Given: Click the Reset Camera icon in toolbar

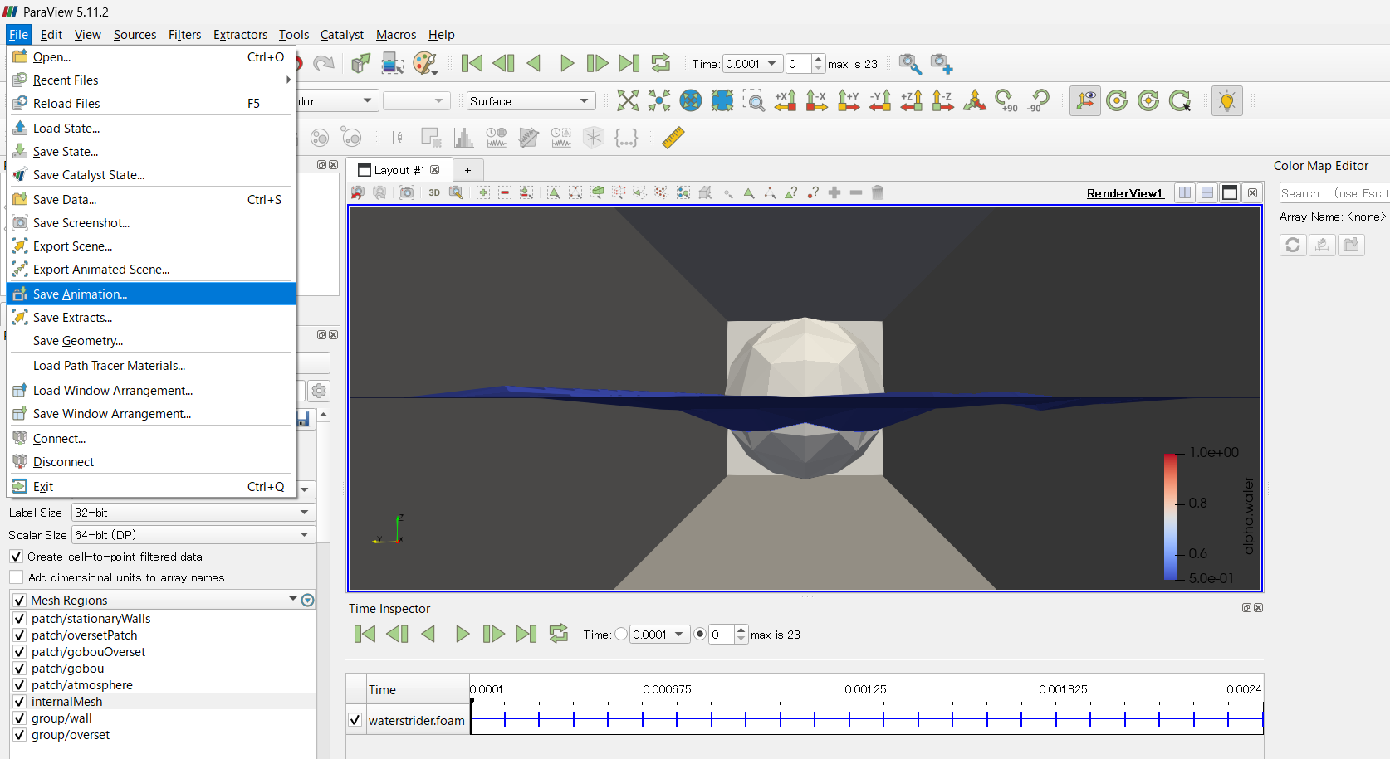Looking at the screenshot, I should (x=628, y=101).
